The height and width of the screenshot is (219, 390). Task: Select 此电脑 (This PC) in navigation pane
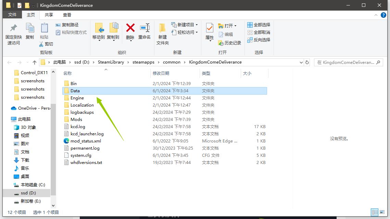click(21, 119)
